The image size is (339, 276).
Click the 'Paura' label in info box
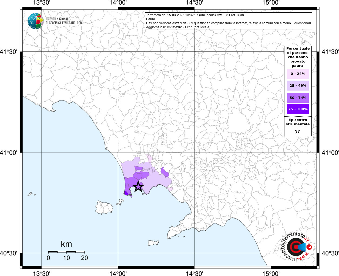[150, 19]
